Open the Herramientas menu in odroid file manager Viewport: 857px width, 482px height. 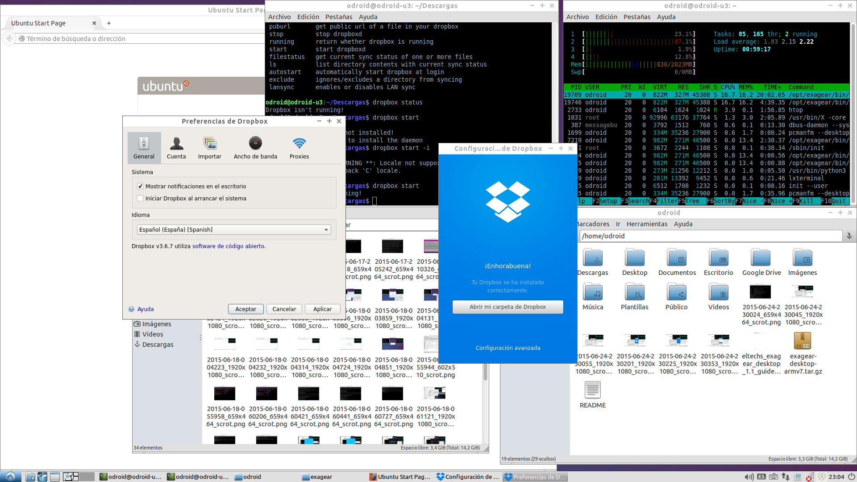(647, 224)
